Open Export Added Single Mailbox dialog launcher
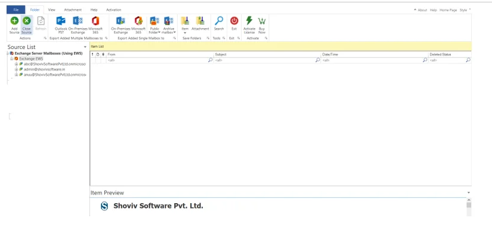 click(175, 38)
